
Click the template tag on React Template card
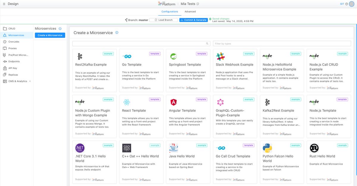155,100
